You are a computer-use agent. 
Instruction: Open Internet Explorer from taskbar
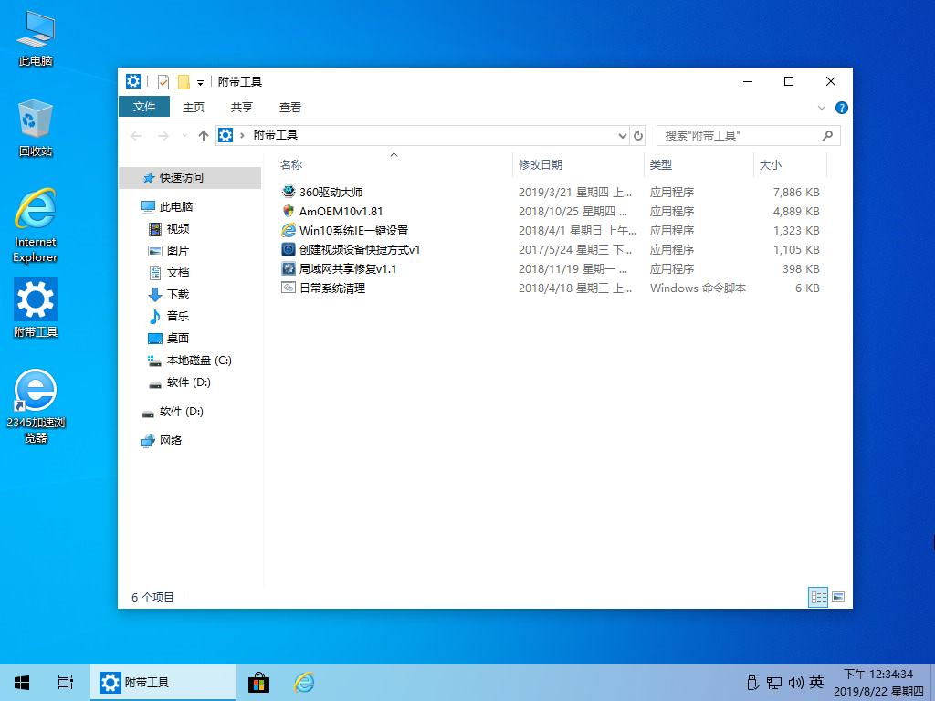click(x=305, y=683)
